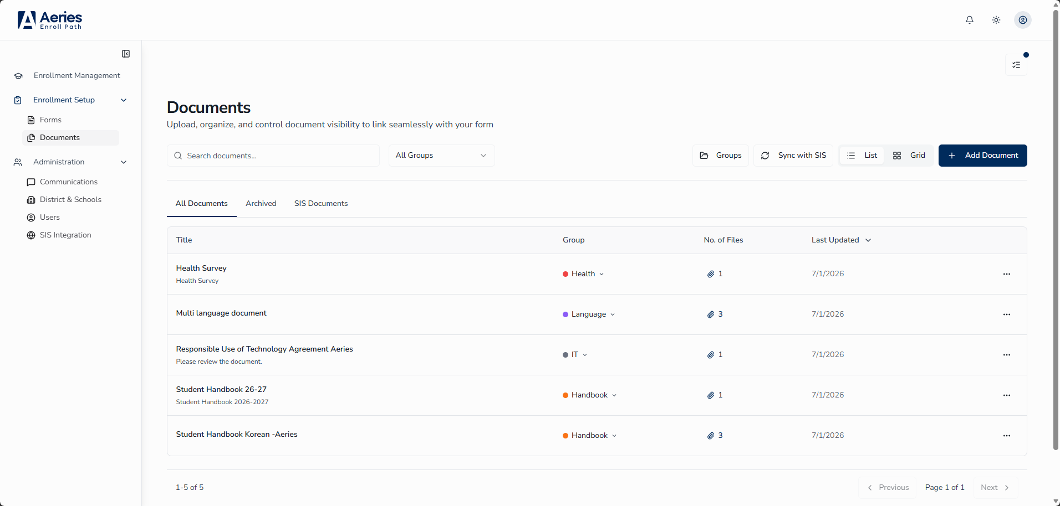Click paperclip icon for Responsible Use of Technology row
The height and width of the screenshot is (506, 1060).
[710, 355]
